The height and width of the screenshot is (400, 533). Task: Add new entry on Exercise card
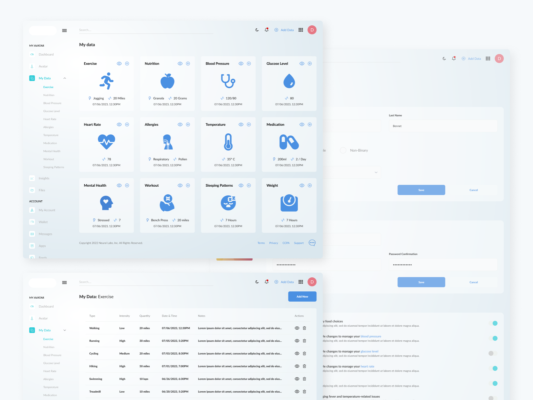click(127, 64)
